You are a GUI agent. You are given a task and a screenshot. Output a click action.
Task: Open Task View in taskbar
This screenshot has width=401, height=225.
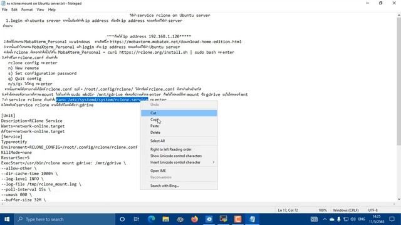pyautogui.click(x=137, y=219)
